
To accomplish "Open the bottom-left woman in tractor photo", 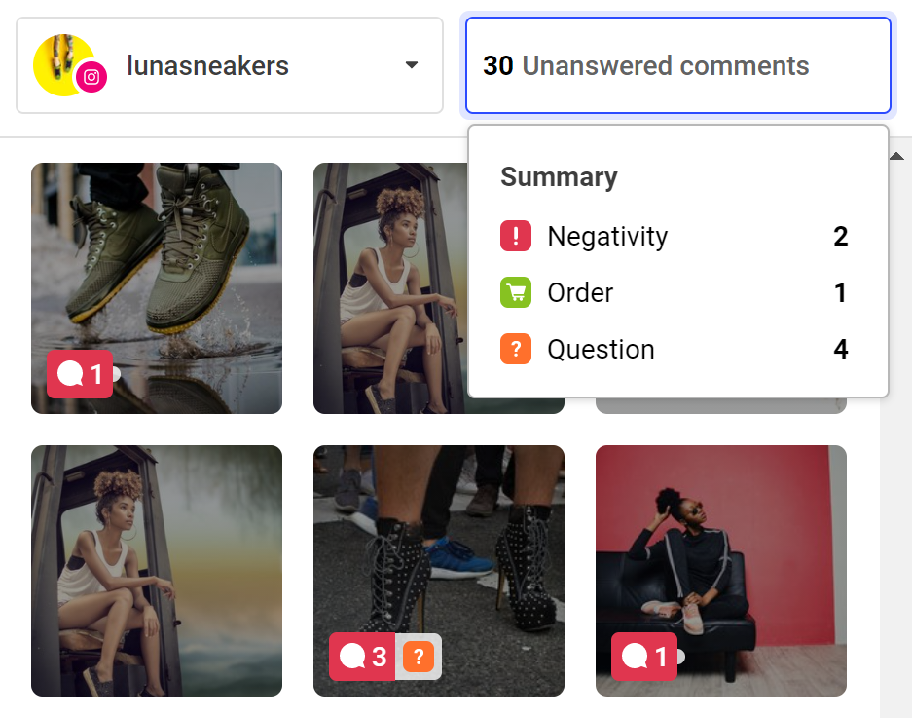I will (157, 571).
